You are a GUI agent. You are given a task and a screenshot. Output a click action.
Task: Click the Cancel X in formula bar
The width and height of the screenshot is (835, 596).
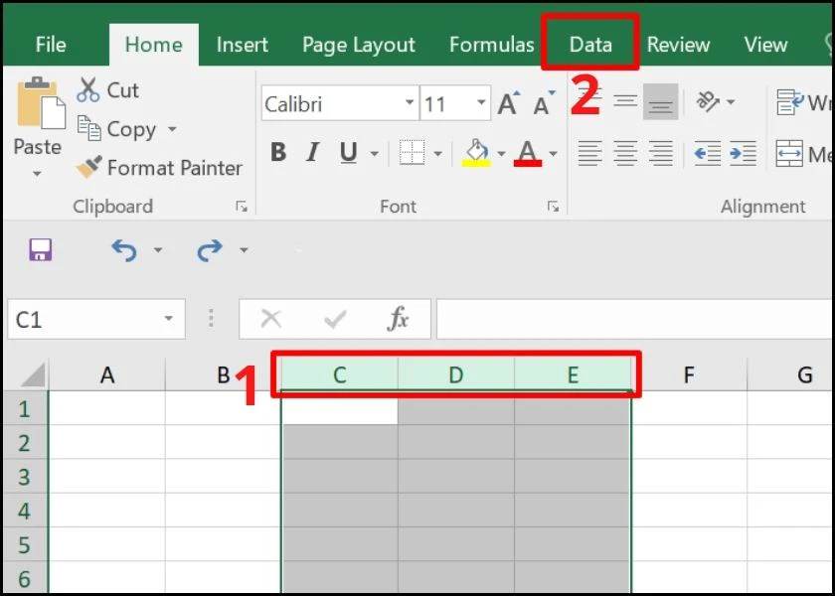[271, 319]
